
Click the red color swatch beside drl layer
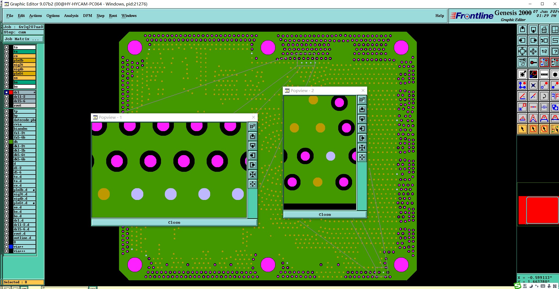click(x=11, y=92)
